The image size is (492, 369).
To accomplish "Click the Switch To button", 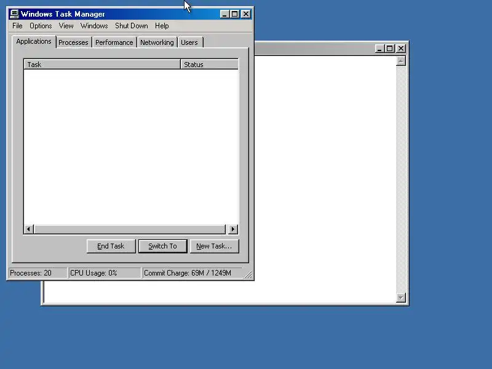I will [x=162, y=246].
